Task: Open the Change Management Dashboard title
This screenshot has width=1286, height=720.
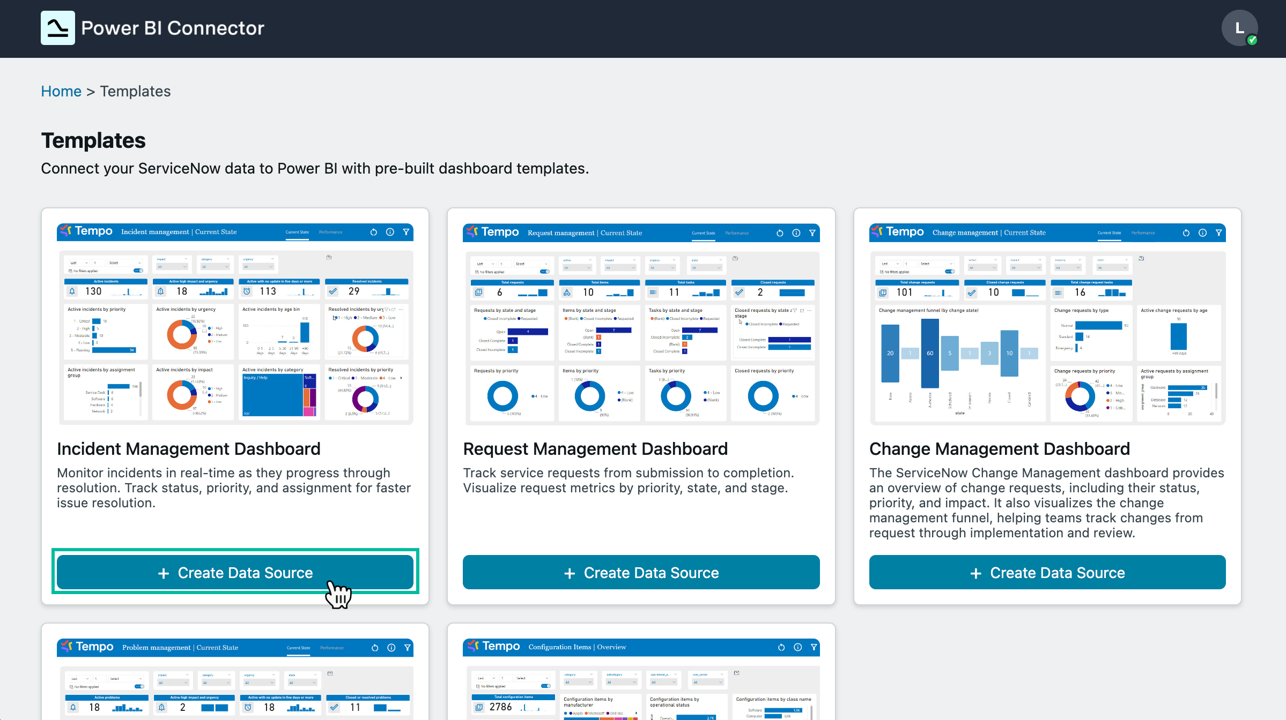Action: pos(1000,449)
